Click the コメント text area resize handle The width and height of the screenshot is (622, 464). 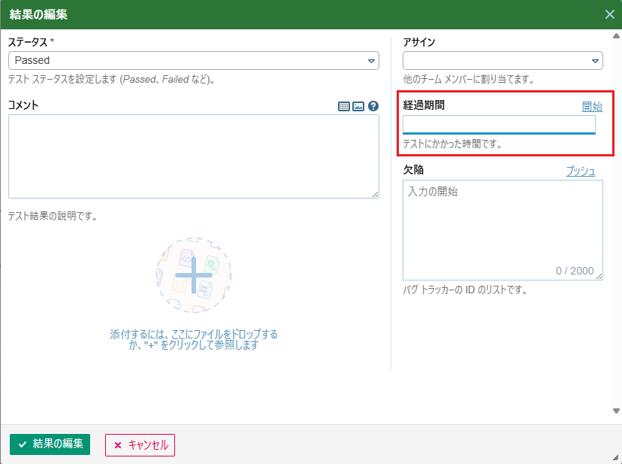pos(376,195)
